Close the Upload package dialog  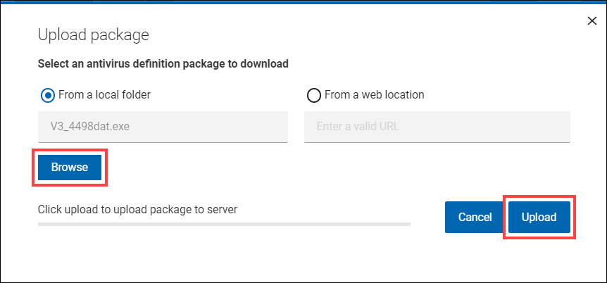tap(592, 21)
